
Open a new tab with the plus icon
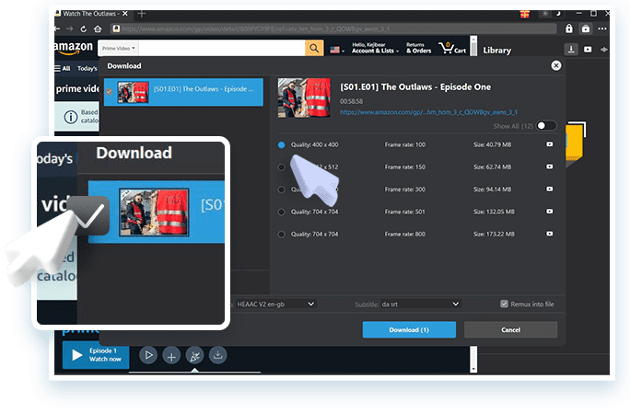(x=142, y=14)
